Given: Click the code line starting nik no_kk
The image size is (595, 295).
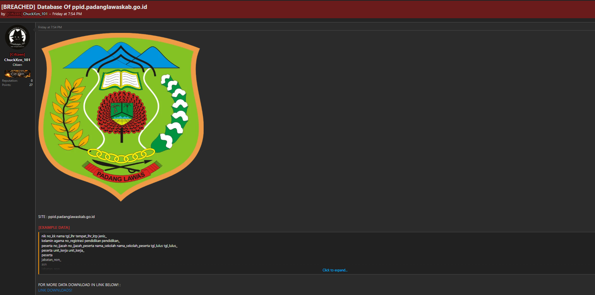Looking at the screenshot, I should click(74, 236).
